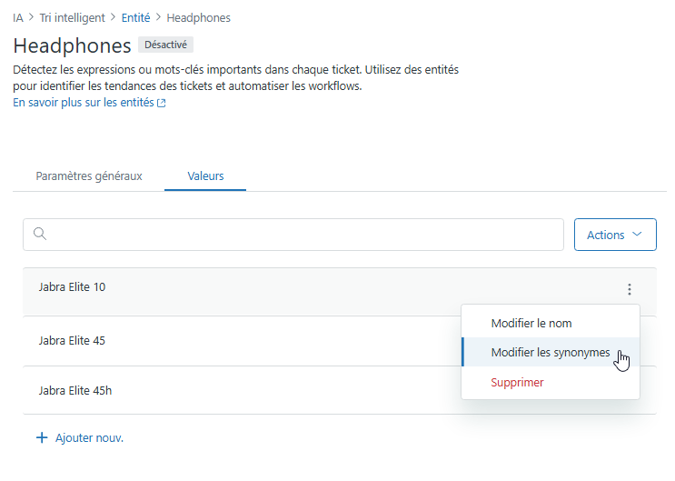Screen dimensions: 675x481
Task: Switch to the Paramètres généraux tab
Action: pyautogui.click(x=89, y=175)
